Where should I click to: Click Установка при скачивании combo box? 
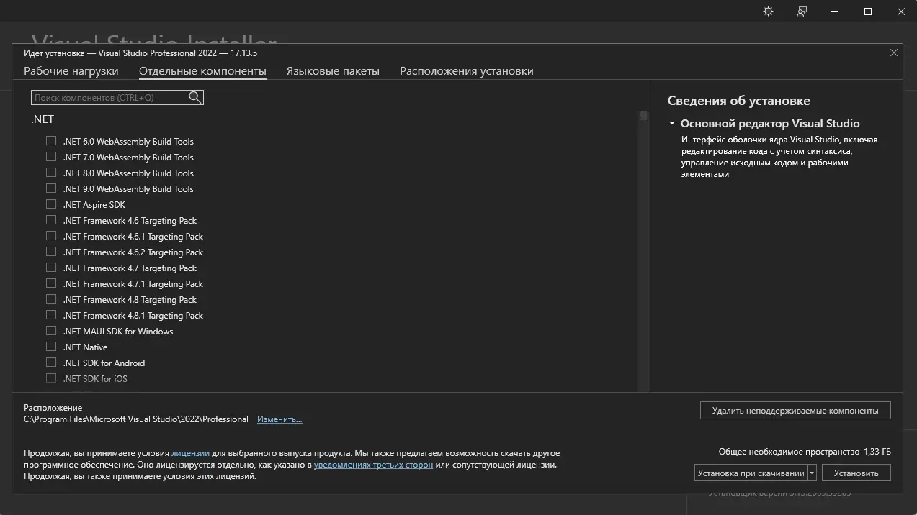(750, 473)
